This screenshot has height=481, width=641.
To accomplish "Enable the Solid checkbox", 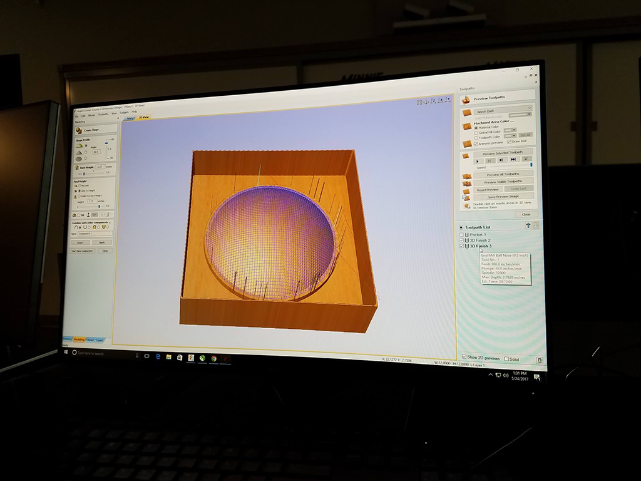I will pyautogui.click(x=506, y=359).
